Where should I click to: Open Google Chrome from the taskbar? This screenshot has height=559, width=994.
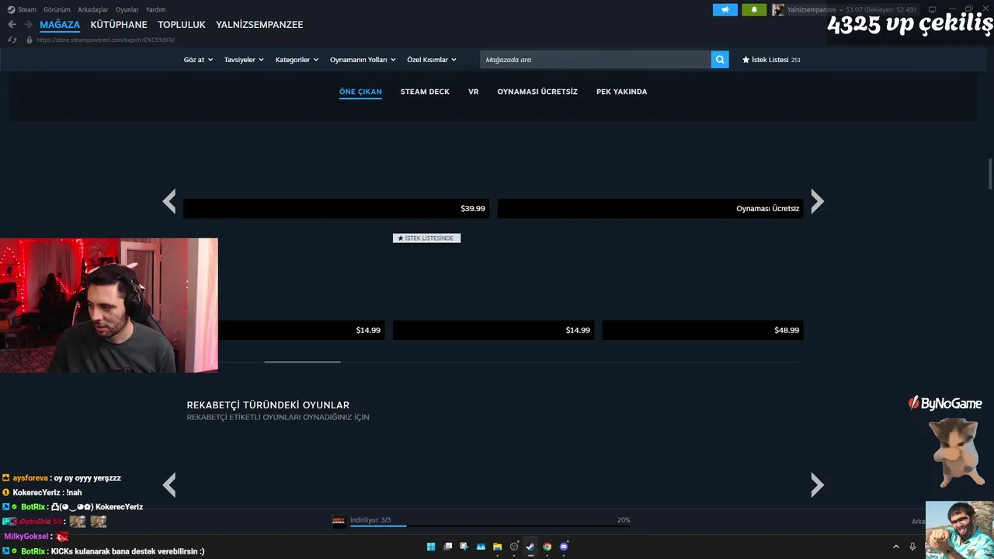pos(547,547)
